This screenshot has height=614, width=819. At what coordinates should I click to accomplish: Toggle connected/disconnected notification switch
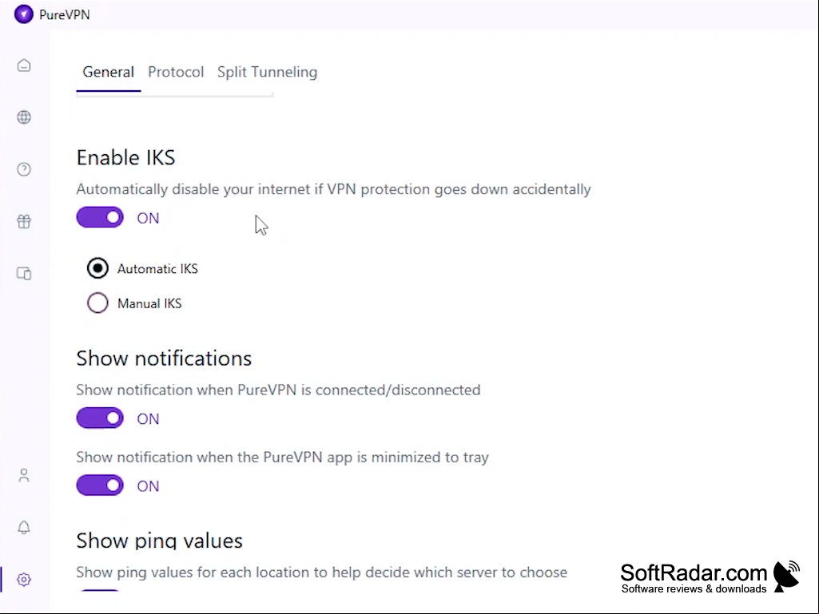[100, 418]
